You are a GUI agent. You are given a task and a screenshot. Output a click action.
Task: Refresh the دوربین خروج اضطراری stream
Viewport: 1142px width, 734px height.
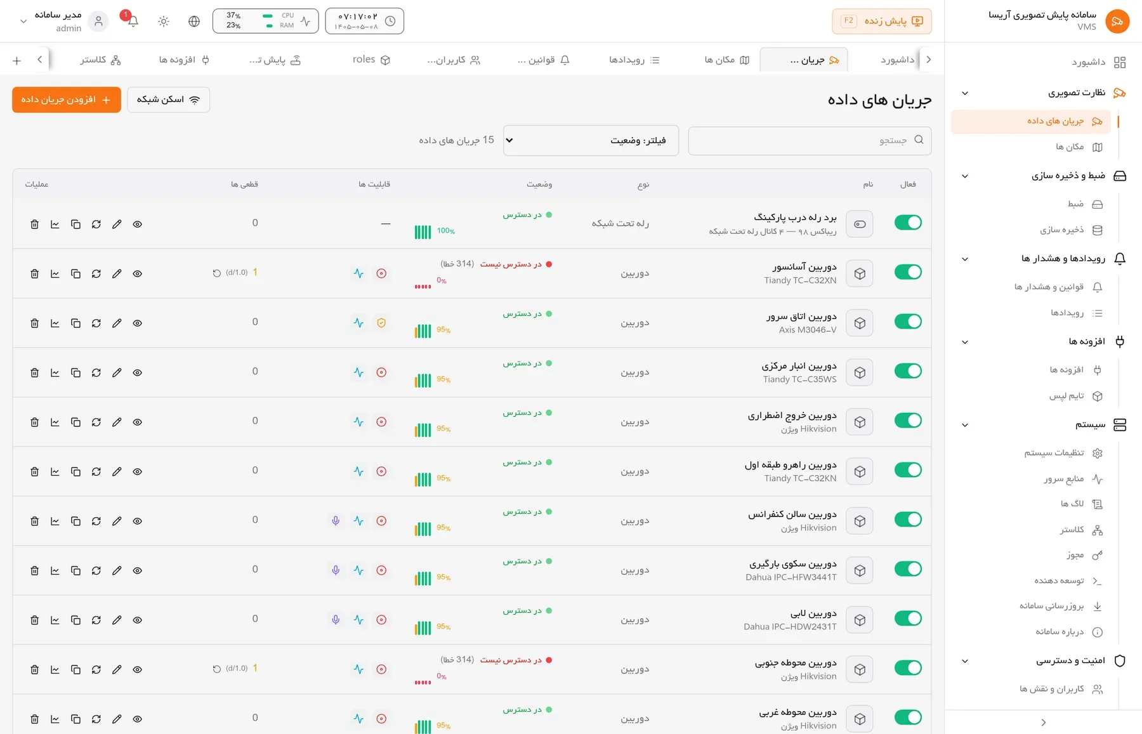pyautogui.click(x=96, y=423)
